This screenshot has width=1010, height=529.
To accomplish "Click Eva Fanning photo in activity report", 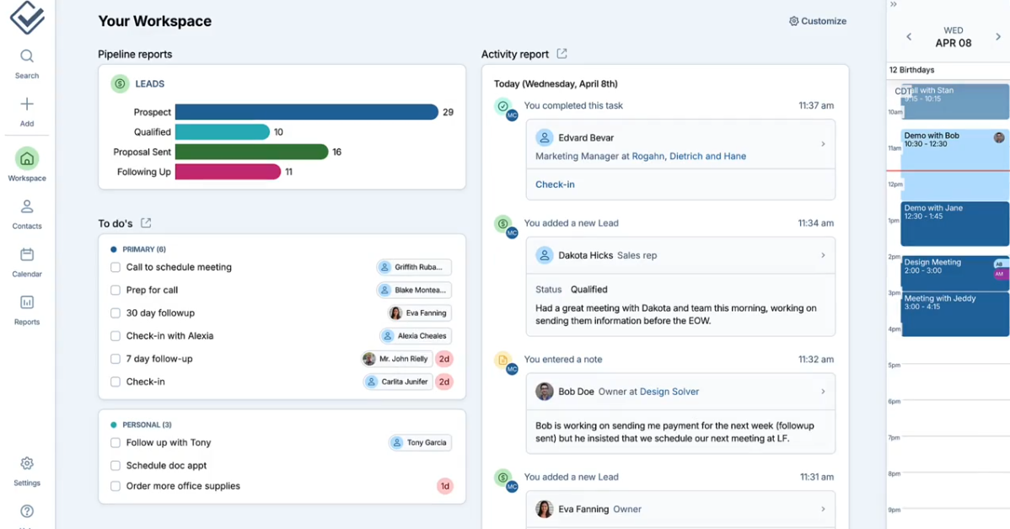I will point(545,509).
